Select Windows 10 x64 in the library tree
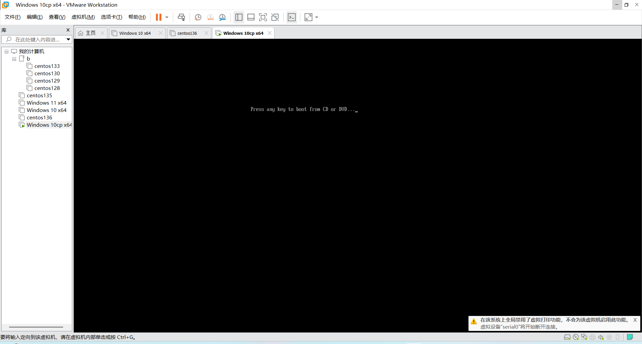 pyautogui.click(x=46, y=110)
